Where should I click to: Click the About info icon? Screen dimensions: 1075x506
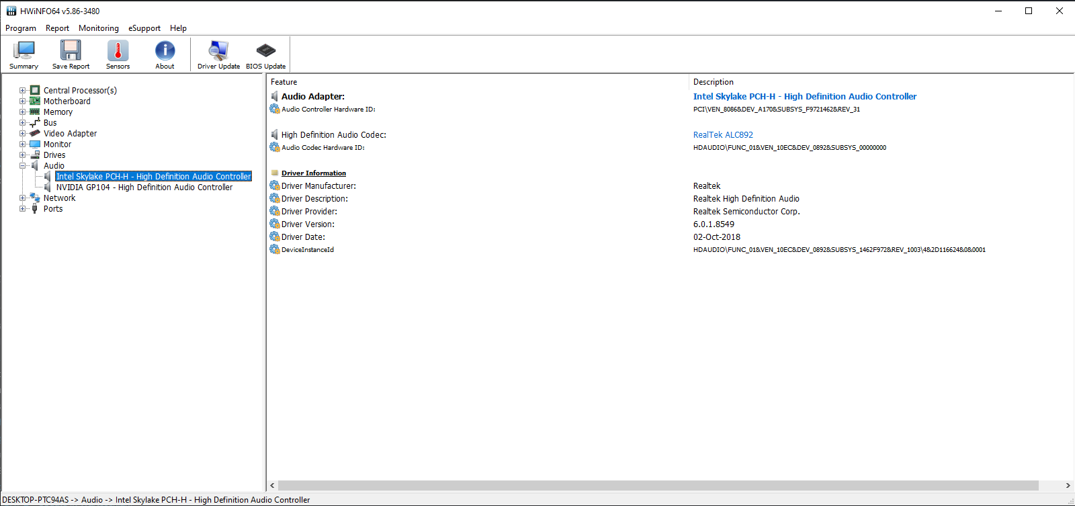165,50
